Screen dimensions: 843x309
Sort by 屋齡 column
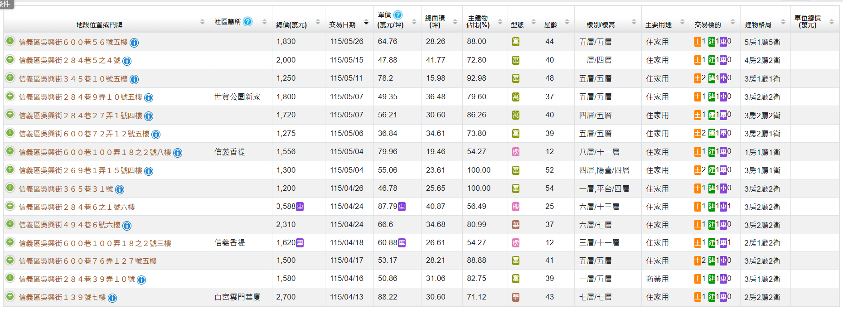pos(567,22)
